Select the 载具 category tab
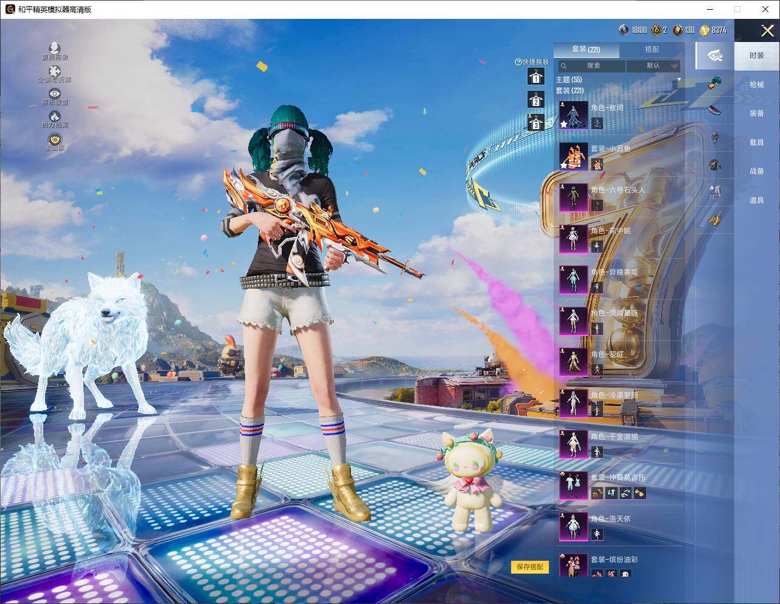This screenshot has width=780, height=604. click(x=757, y=142)
